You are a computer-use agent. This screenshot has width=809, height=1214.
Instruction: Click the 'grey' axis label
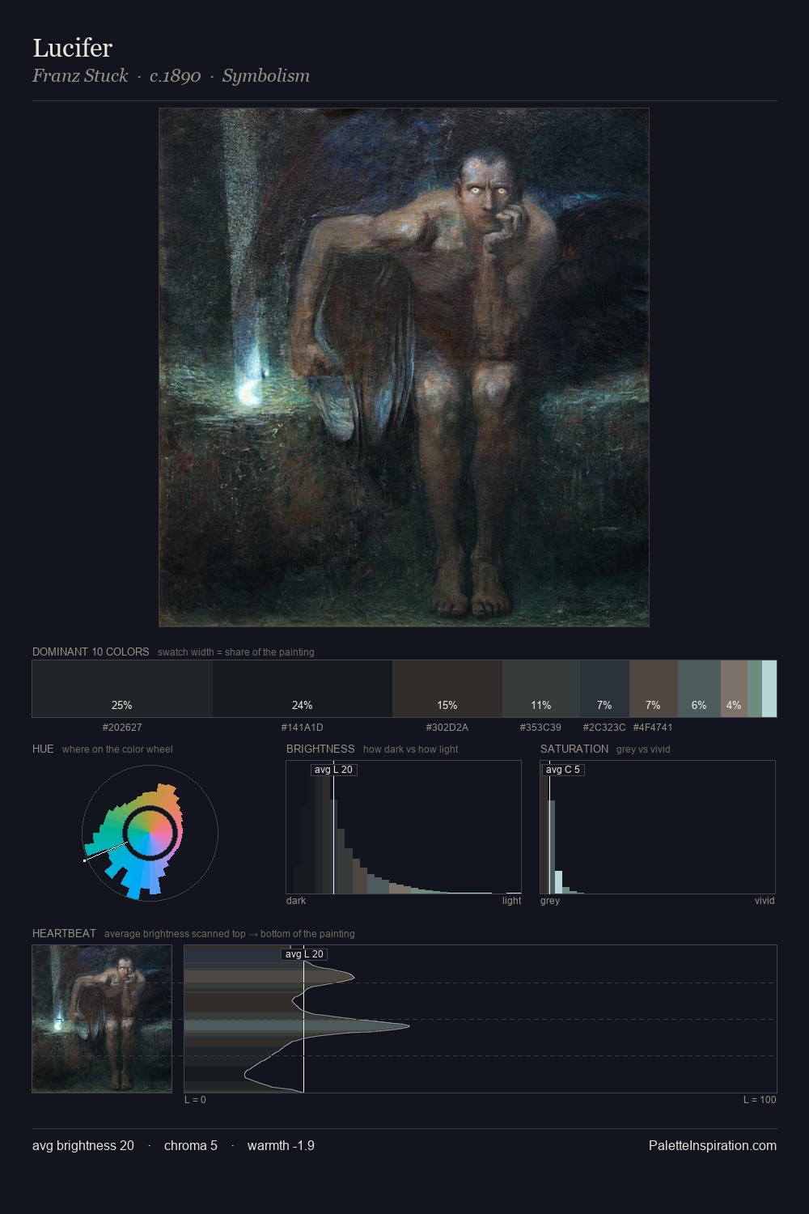pyautogui.click(x=550, y=901)
